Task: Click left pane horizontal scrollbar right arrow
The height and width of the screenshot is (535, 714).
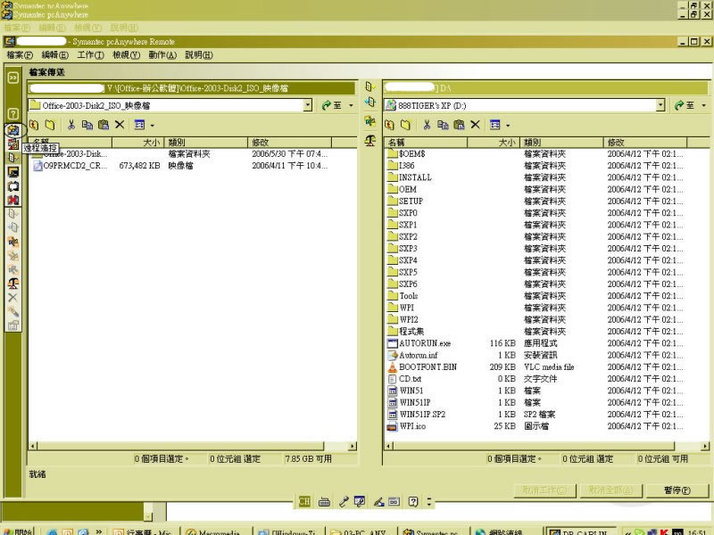Action: point(353,447)
